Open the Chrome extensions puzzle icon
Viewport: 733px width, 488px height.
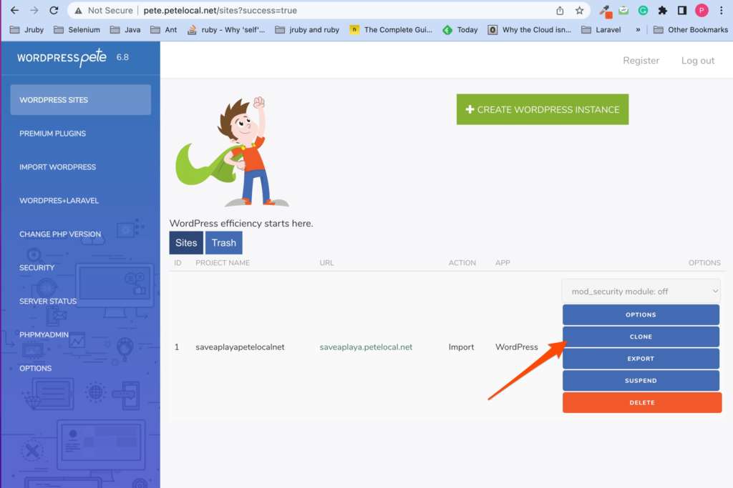pyautogui.click(x=662, y=11)
